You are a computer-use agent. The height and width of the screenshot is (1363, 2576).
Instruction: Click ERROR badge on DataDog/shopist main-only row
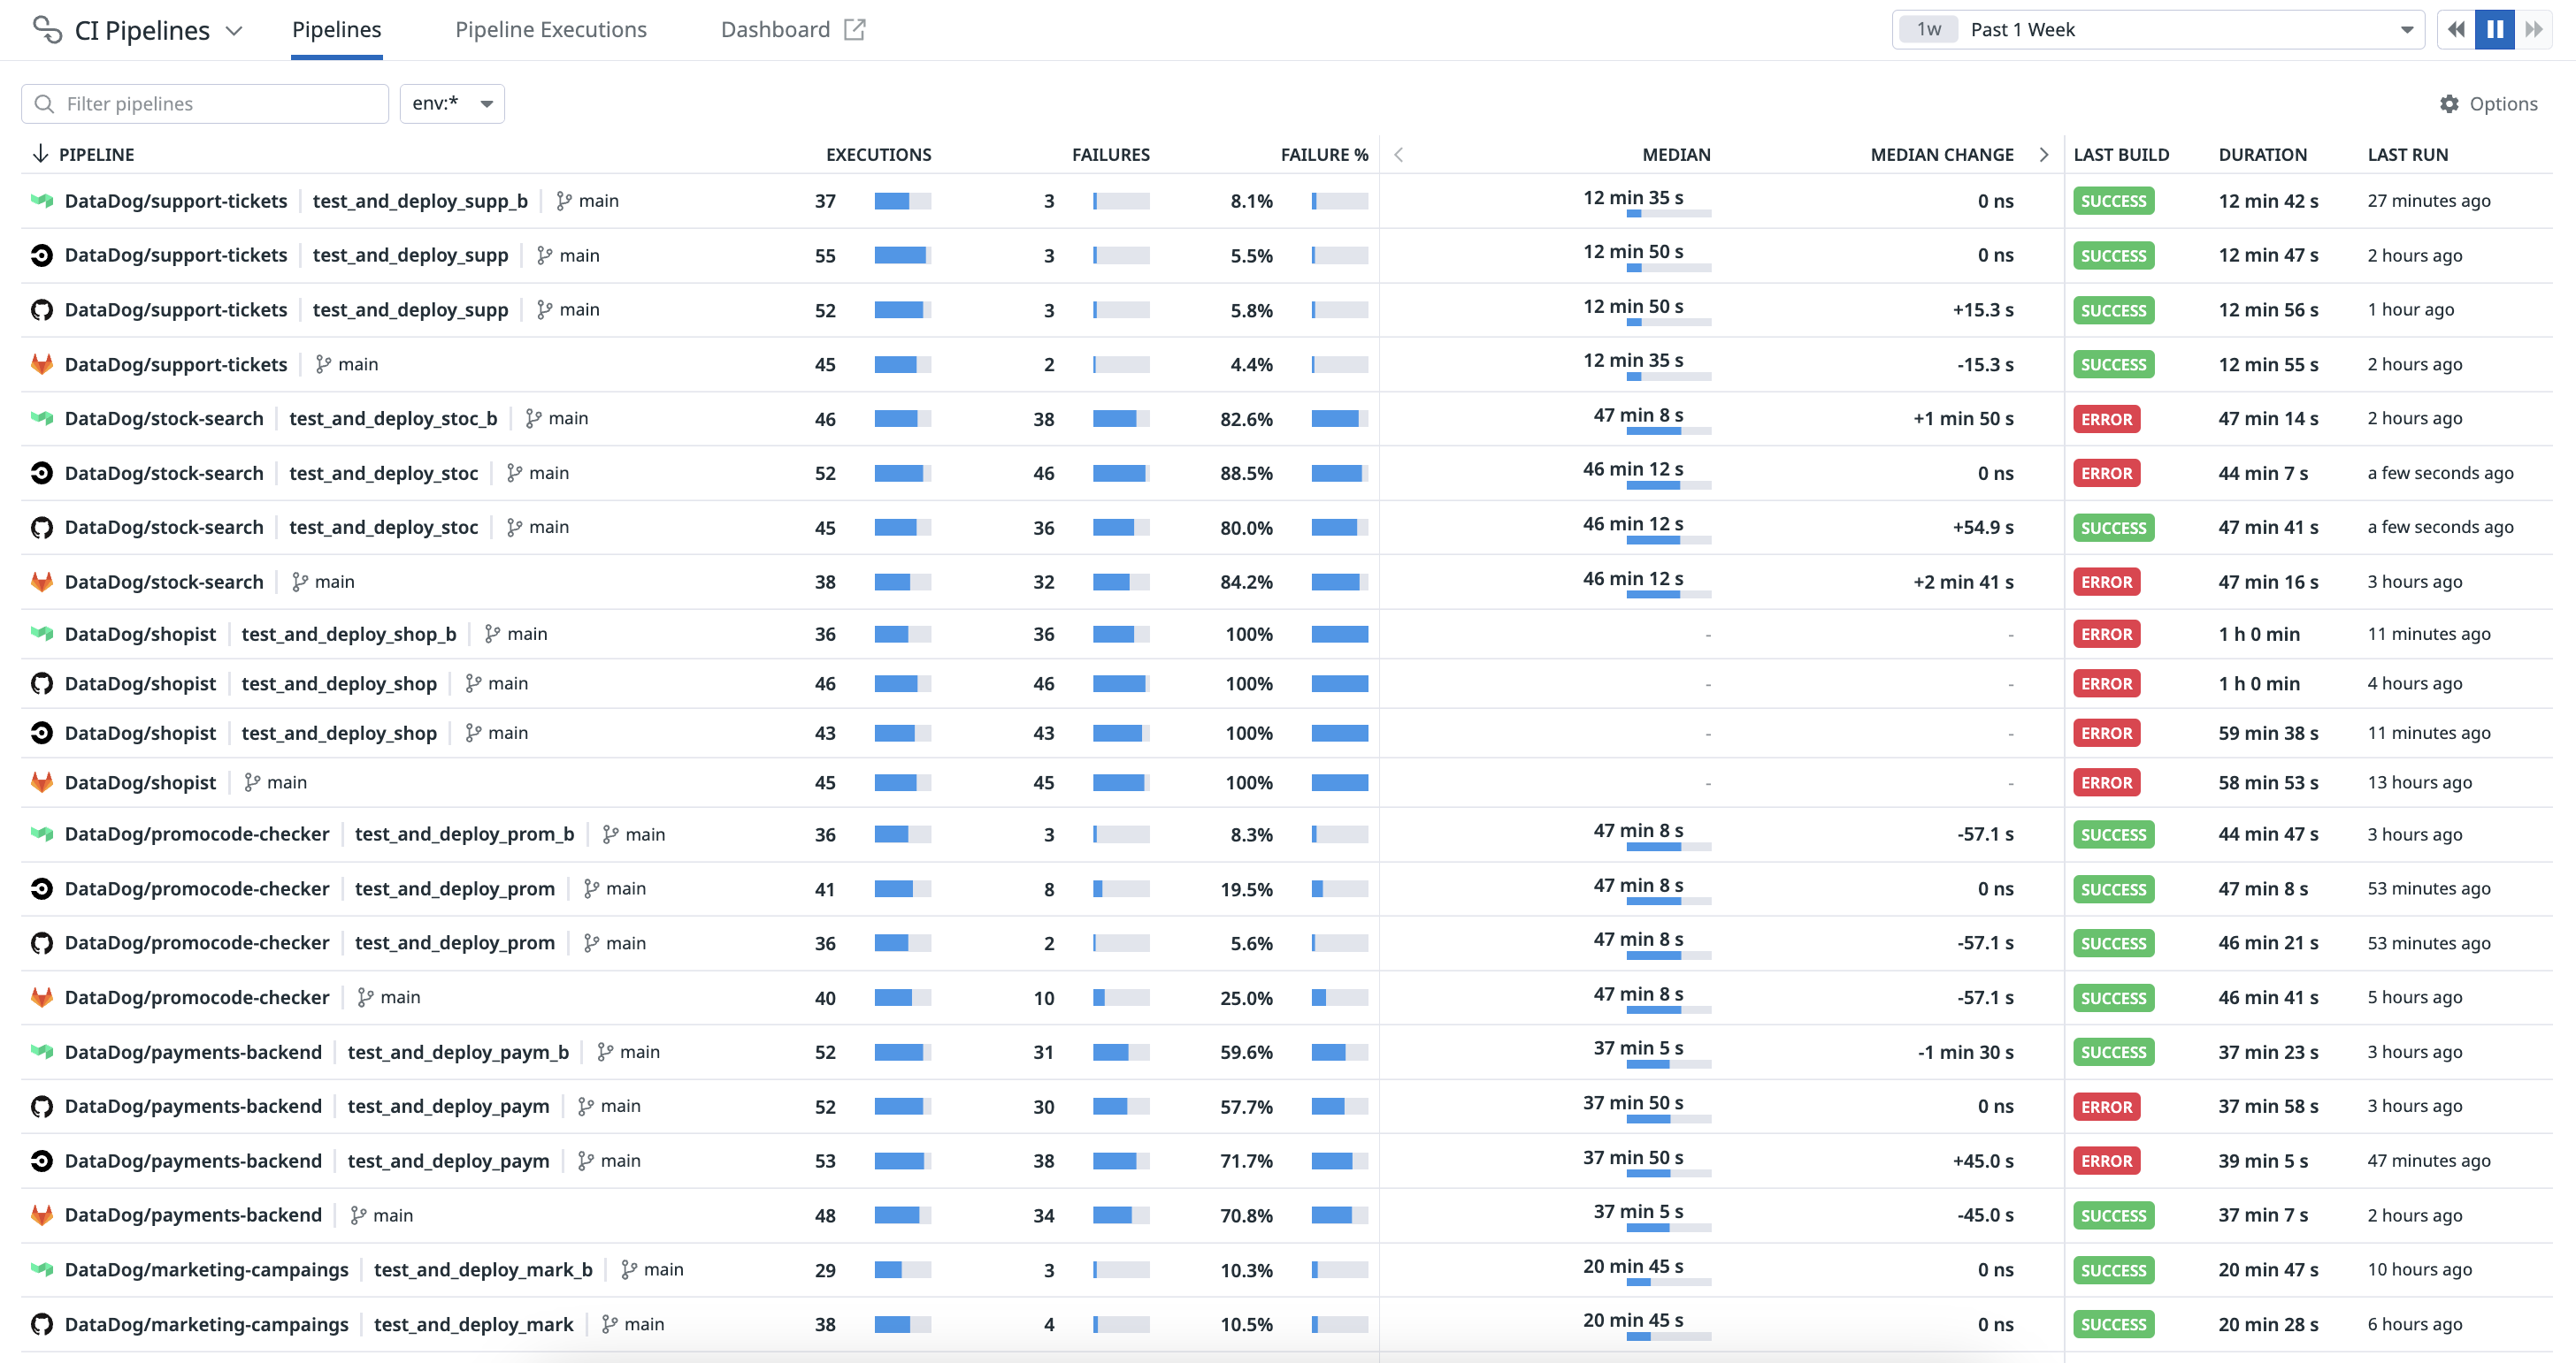(2107, 782)
